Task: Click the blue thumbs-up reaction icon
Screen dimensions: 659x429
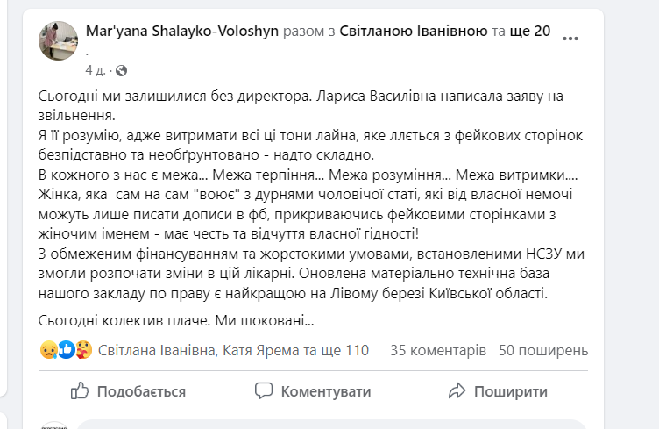Action: (x=67, y=350)
